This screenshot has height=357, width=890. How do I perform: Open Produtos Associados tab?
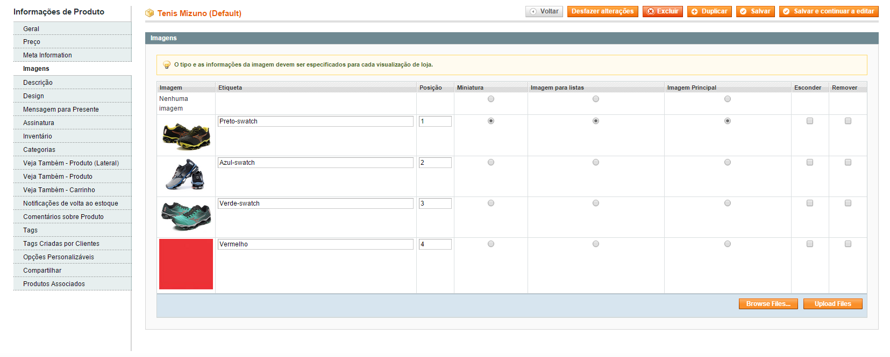(x=72, y=284)
